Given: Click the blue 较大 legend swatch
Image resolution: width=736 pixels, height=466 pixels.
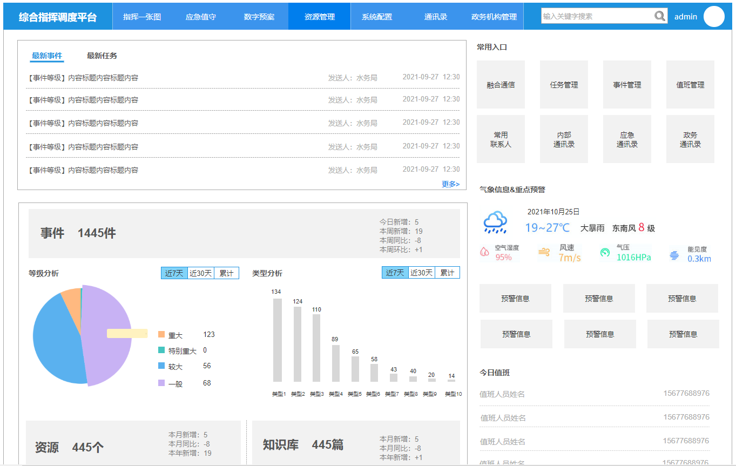Looking at the screenshot, I should (161, 366).
